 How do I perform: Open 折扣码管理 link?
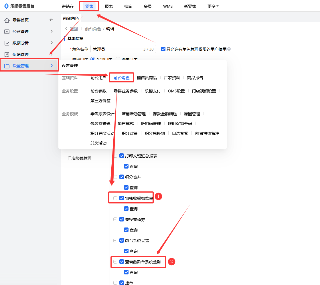[151, 124]
